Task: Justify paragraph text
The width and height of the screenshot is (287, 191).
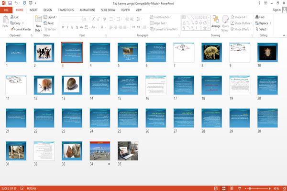Action: coord(125,27)
